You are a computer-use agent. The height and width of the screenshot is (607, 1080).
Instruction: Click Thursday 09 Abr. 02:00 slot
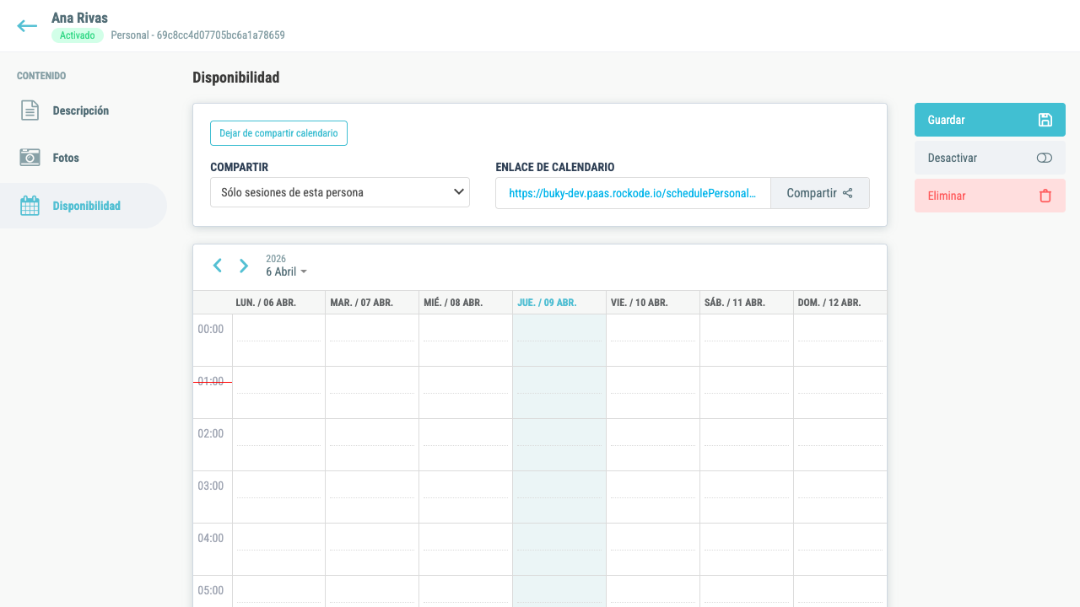click(559, 445)
